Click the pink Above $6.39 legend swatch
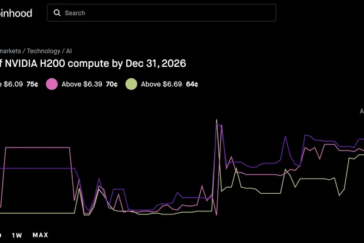Image resolution: width=364 pixels, height=243 pixels. [x=52, y=84]
